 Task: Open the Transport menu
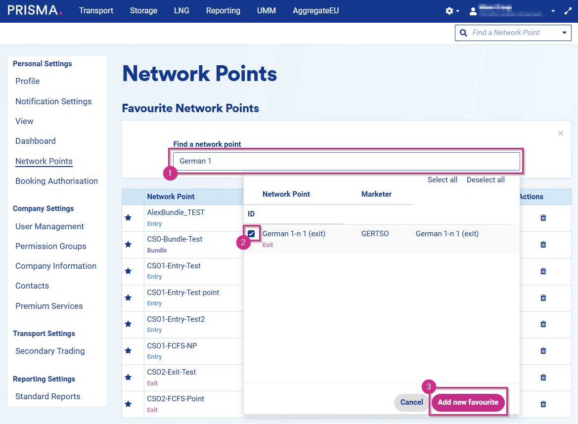96,10
